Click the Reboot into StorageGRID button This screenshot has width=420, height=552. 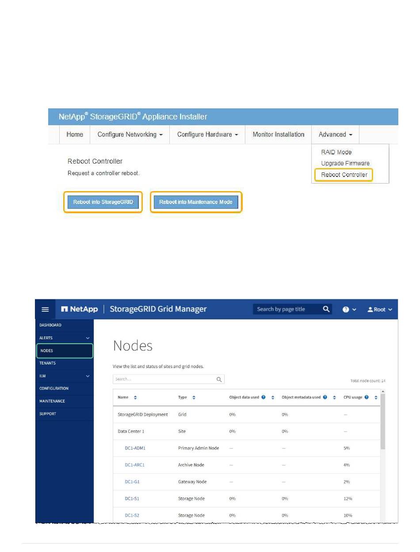[x=103, y=202]
